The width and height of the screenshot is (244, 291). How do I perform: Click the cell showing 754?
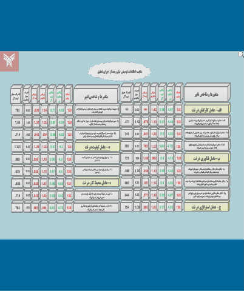127,207
